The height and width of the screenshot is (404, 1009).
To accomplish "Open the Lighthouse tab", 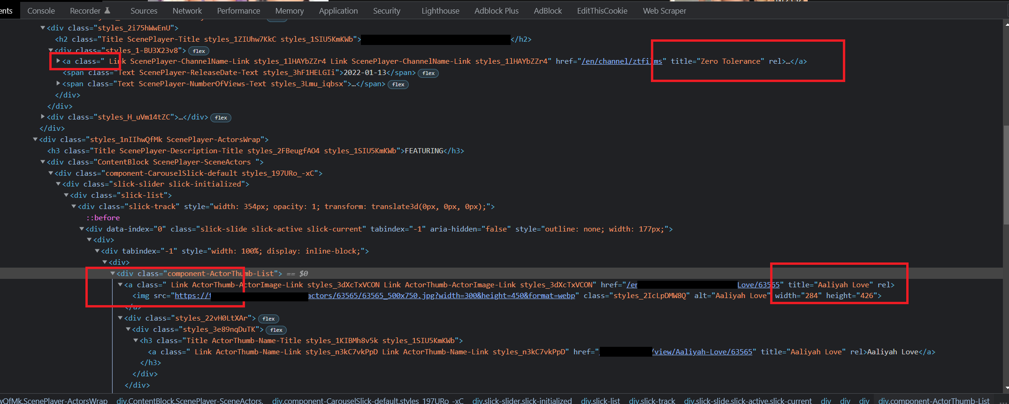I will click(x=440, y=10).
